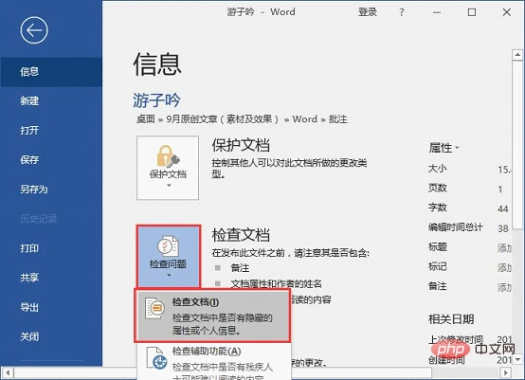Click the 标题 add-value field
The width and height of the screenshot is (525, 380).
[x=504, y=248]
